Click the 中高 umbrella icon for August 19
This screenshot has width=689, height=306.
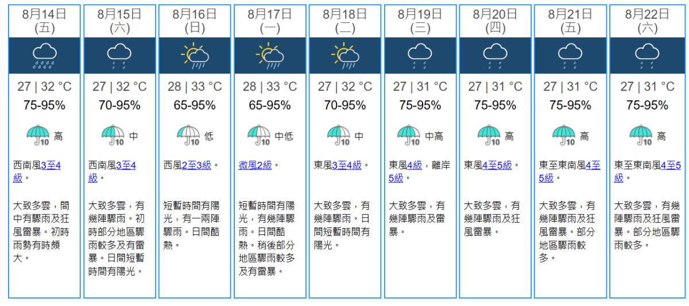[x=409, y=136]
